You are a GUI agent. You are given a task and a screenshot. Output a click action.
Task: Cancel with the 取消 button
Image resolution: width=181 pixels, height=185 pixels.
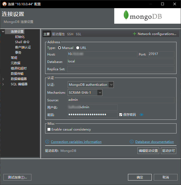[166, 177]
